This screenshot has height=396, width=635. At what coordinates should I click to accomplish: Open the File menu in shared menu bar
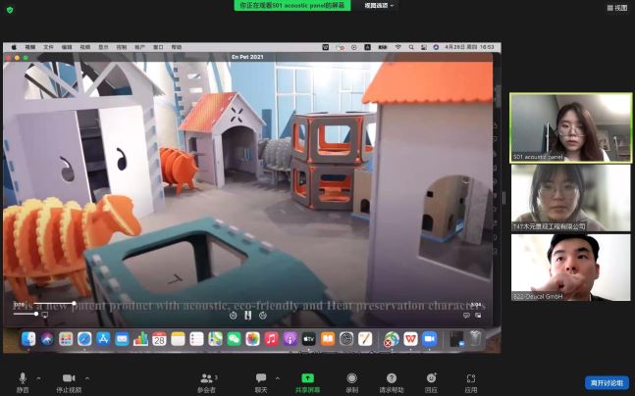coord(48,46)
